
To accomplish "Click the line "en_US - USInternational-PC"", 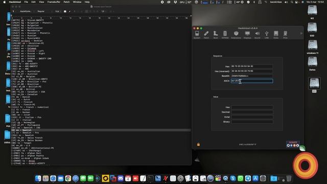I will (x=33, y=148).
